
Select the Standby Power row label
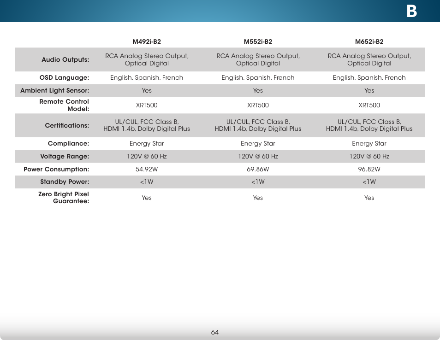(x=65, y=182)
